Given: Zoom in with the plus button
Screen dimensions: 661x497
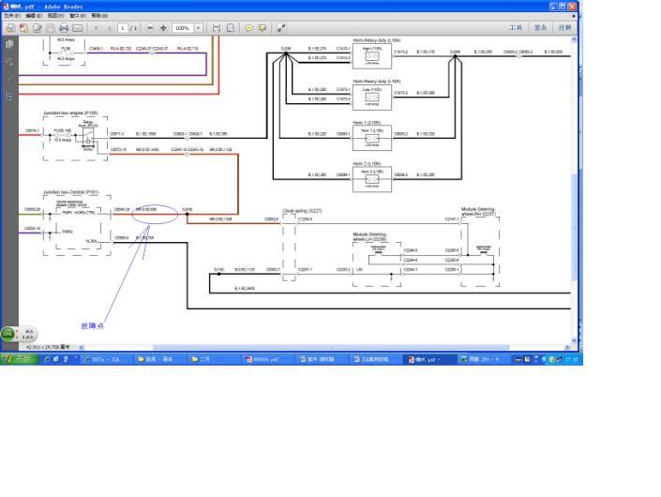Looking at the screenshot, I should (x=163, y=28).
